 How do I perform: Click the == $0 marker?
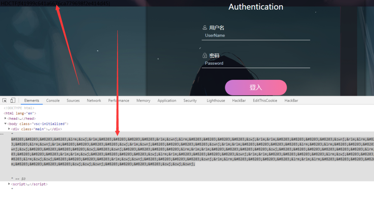tap(20, 179)
